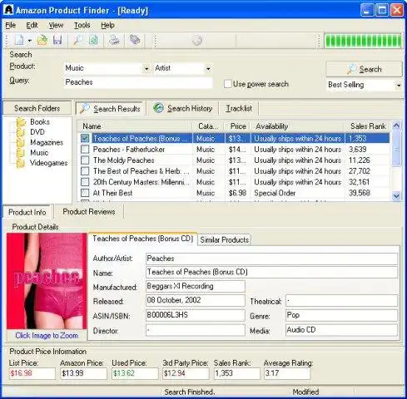Open the File menu

pyautogui.click(x=10, y=25)
